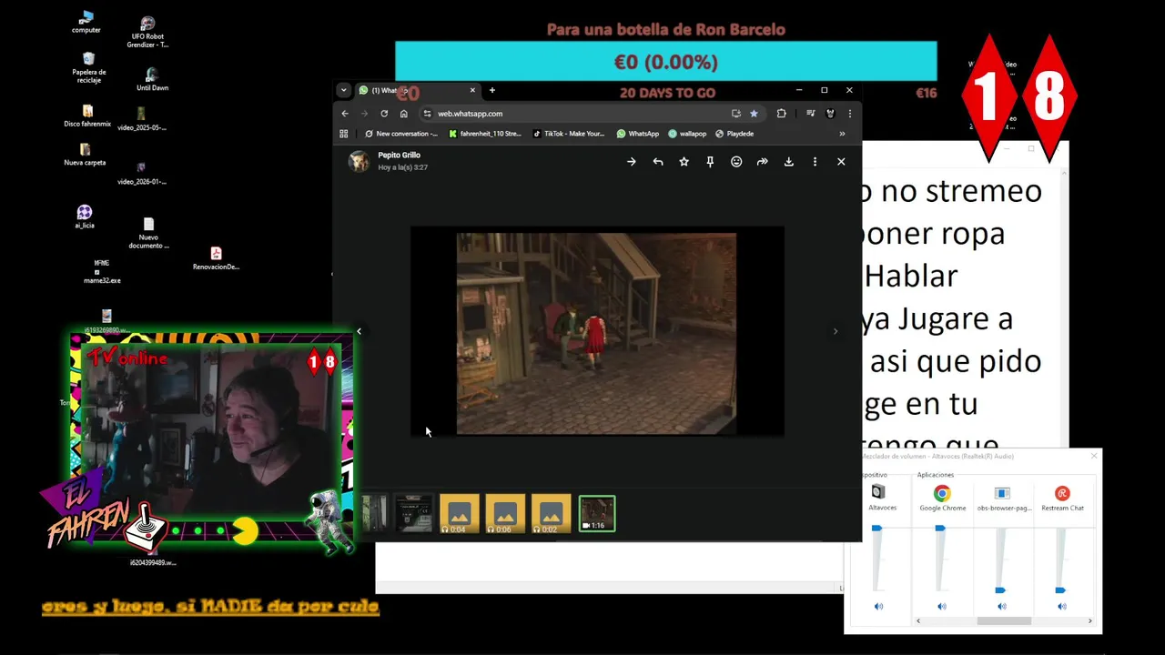Select the 0:04 audio thumbnail
The height and width of the screenshot is (655, 1165).
click(x=460, y=514)
